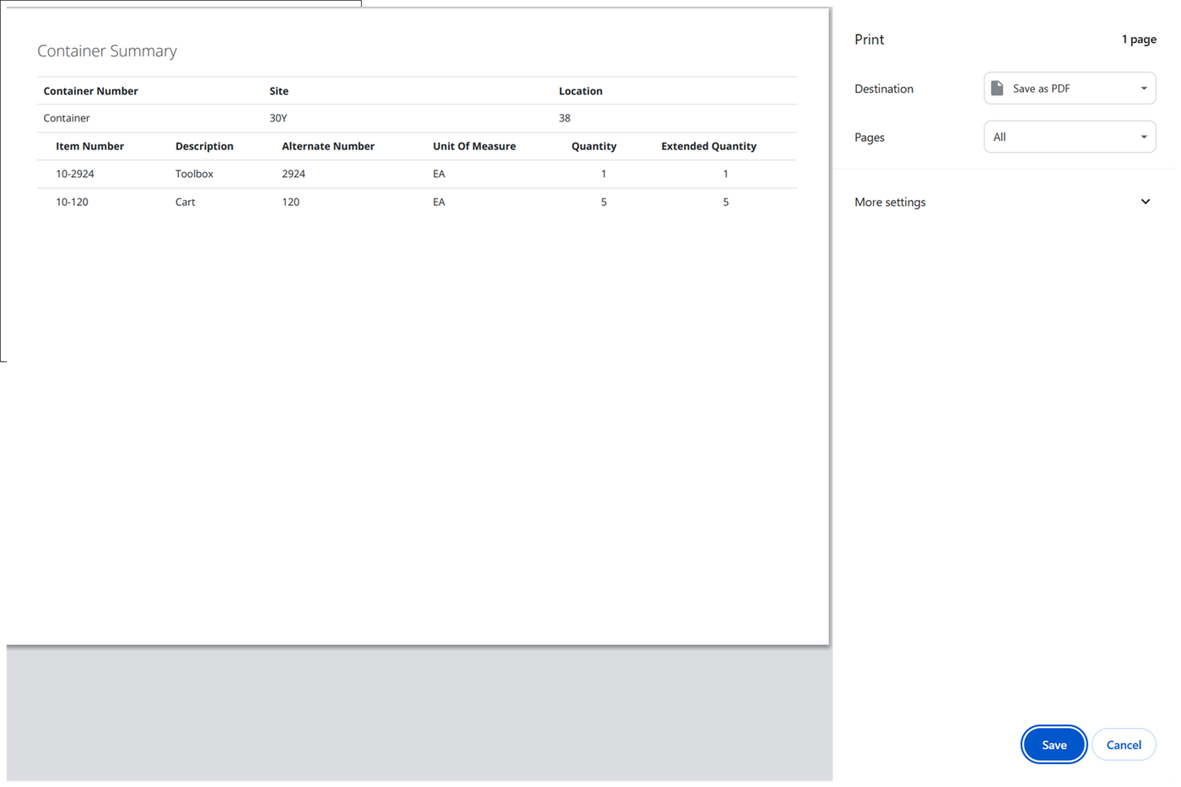Click location value 38
1181x787 pixels.
[564, 118]
